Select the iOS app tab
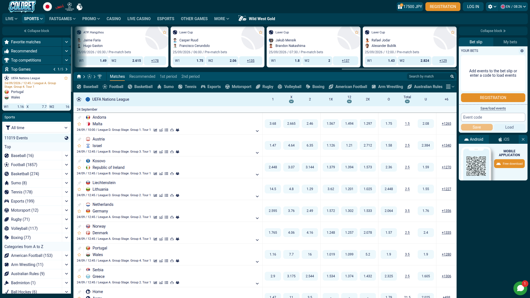This screenshot has height=298, width=530. pyautogui.click(x=504, y=139)
